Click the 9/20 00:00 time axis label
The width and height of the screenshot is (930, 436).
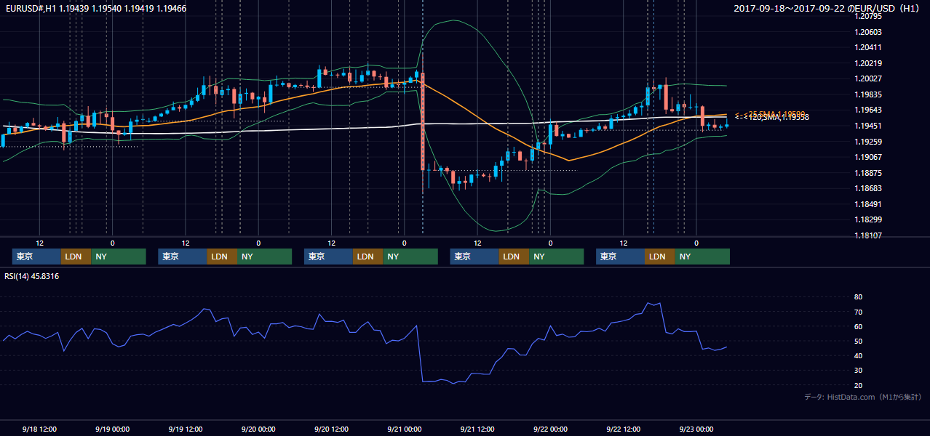(258, 429)
